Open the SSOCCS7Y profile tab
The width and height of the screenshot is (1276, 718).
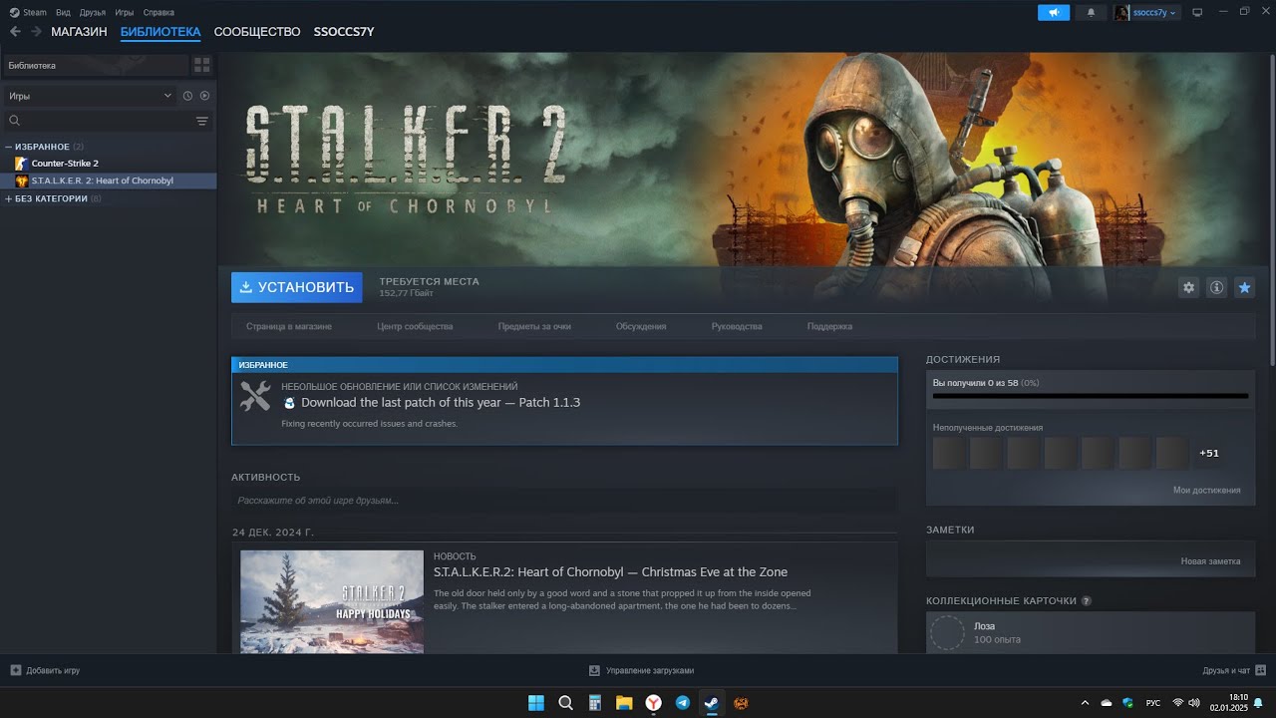(344, 32)
